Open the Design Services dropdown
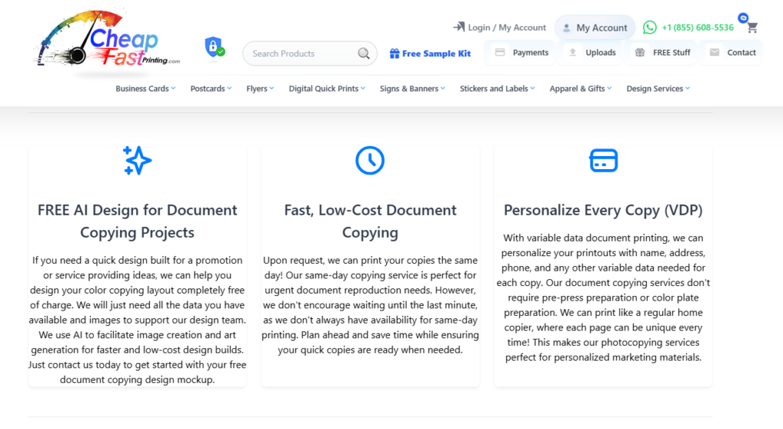 [658, 89]
